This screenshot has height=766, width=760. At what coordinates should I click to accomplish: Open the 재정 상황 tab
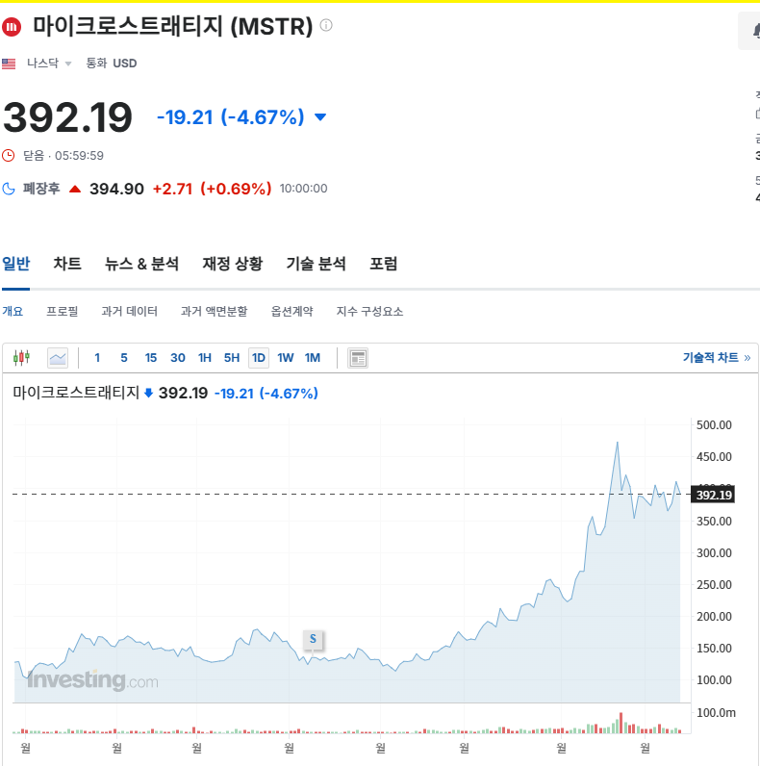(x=233, y=264)
